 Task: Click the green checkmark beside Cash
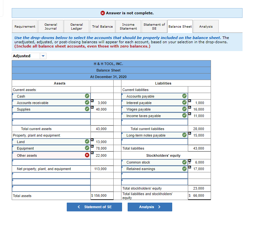[x=87, y=96]
